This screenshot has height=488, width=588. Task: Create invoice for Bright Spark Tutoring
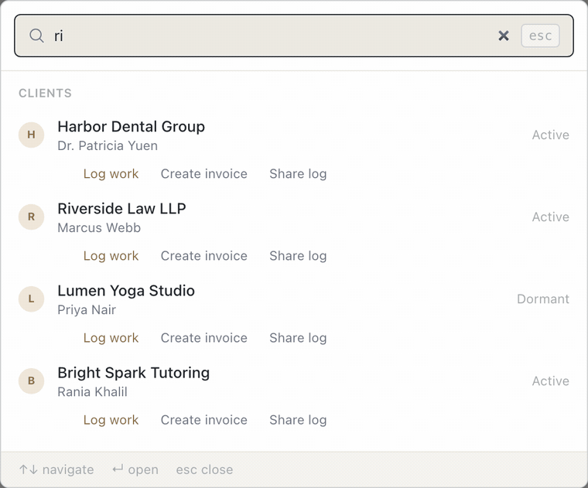[204, 420]
